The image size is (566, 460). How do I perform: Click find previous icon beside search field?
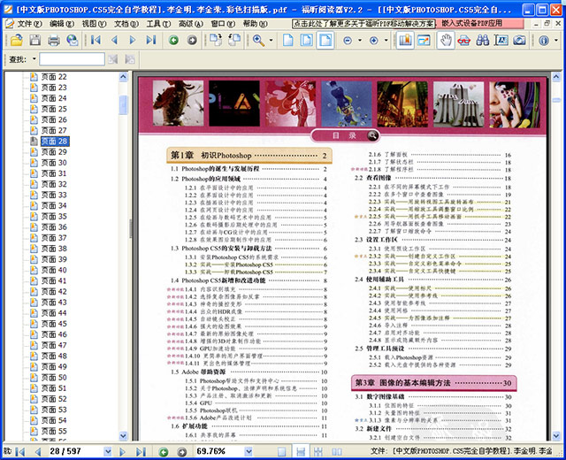(113, 59)
